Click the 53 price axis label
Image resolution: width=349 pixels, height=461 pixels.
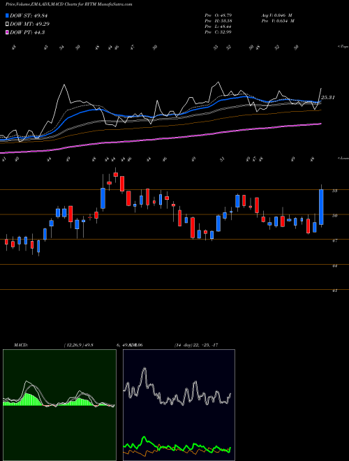334,191
